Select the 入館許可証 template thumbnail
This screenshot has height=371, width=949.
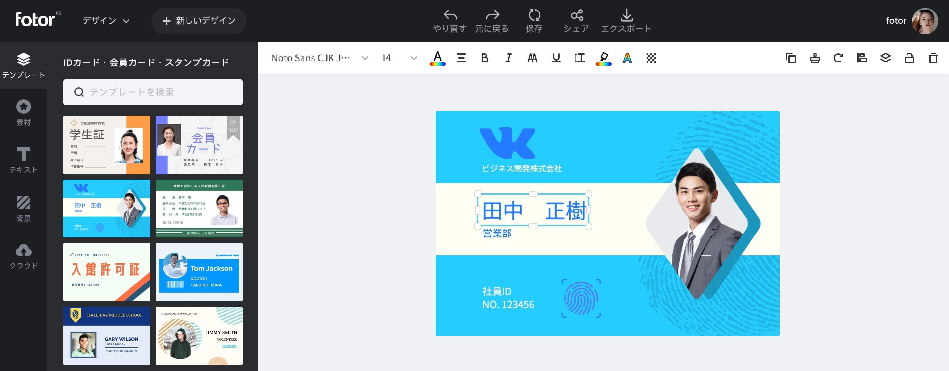point(106,272)
